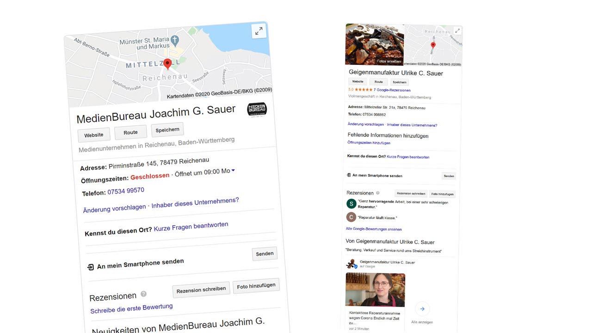
Task: Click Geigenmanufaktur Ulrike C. Sauer heading
Action: tap(396, 73)
